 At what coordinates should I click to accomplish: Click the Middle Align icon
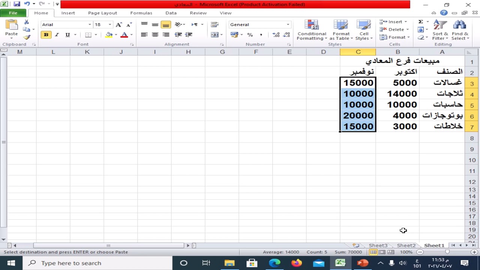click(155, 24)
